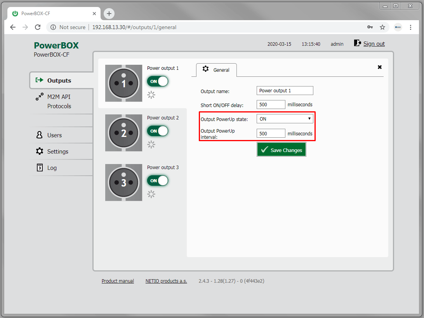Click the admin username text
Image resolution: width=424 pixels, height=318 pixels.
click(x=337, y=44)
